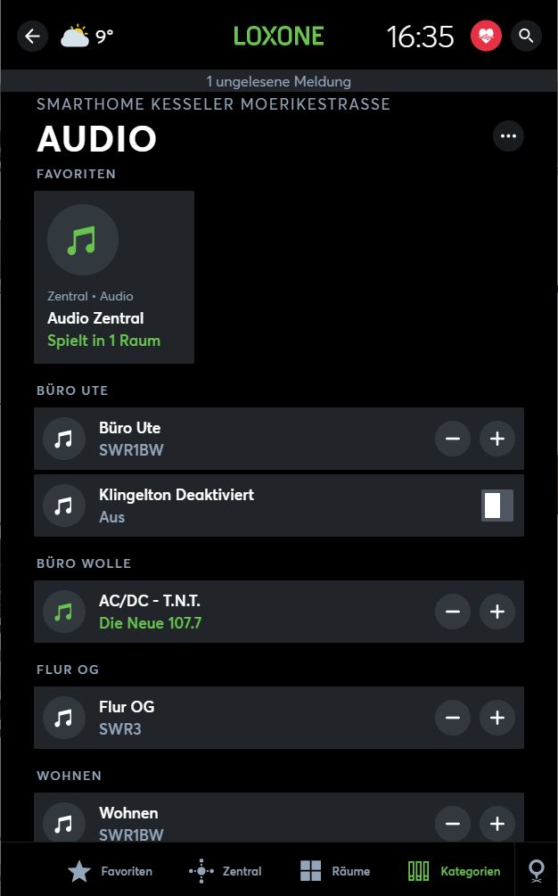Screen dimensions: 558x896
Task: Decrease volume for AC/DC - T.N.T.
Action: (453, 612)
